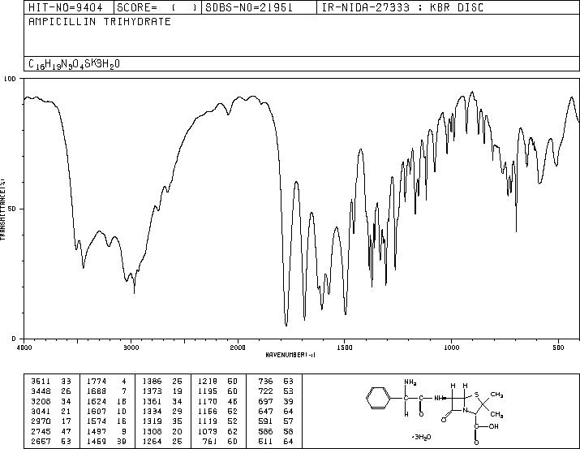Click the 1774 peak entry in table
Screen dimensions: 580x449
tap(107, 382)
